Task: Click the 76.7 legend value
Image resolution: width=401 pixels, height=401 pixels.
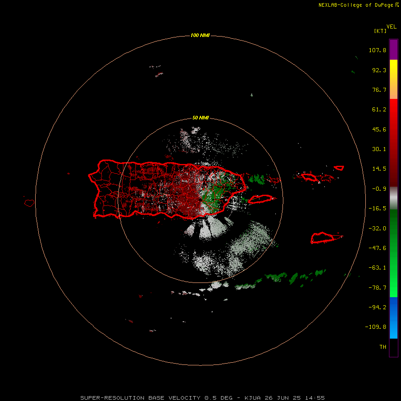Action: coord(379,90)
